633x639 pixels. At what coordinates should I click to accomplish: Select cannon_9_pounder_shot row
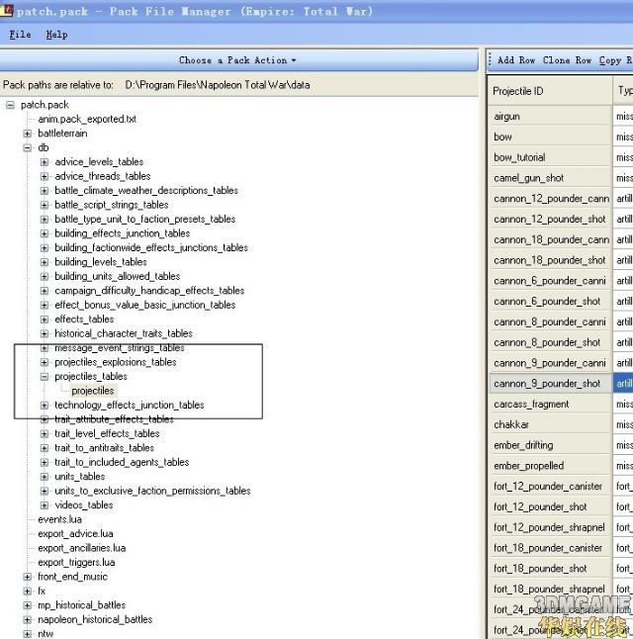550,384
